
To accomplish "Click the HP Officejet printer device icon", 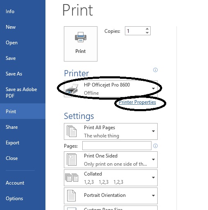I will (x=72, y=89).
